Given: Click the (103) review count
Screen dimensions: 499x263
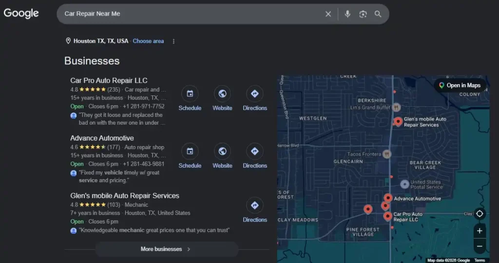Looking at the screenshot, I should click(114, 205).
